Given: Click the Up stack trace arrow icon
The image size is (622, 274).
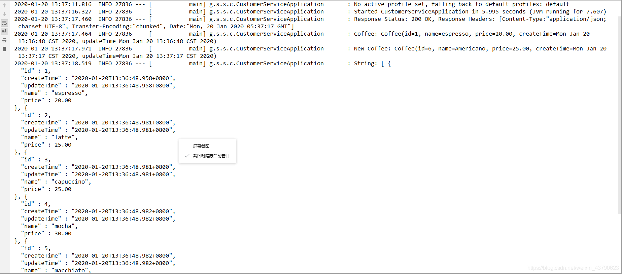Looking at the screenshot, I should [4, 5].
